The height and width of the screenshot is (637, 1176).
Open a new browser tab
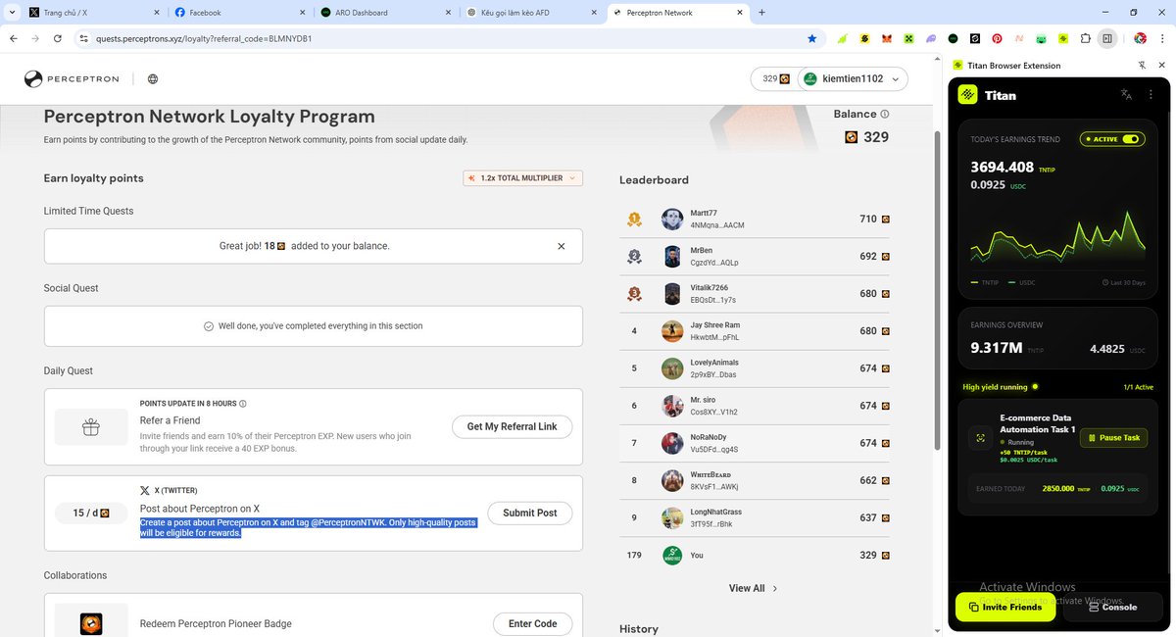point(762,13)
